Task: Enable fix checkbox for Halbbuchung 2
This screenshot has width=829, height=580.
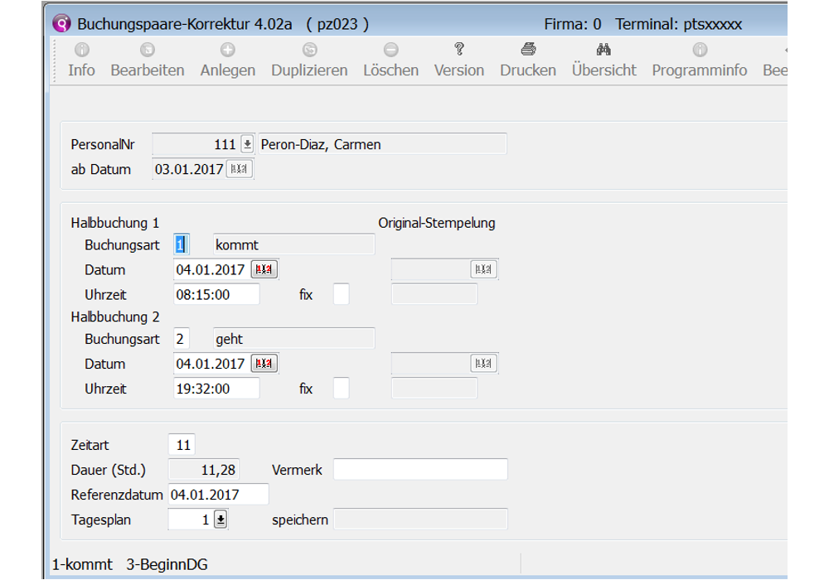Action: click(x=341, y=388)
